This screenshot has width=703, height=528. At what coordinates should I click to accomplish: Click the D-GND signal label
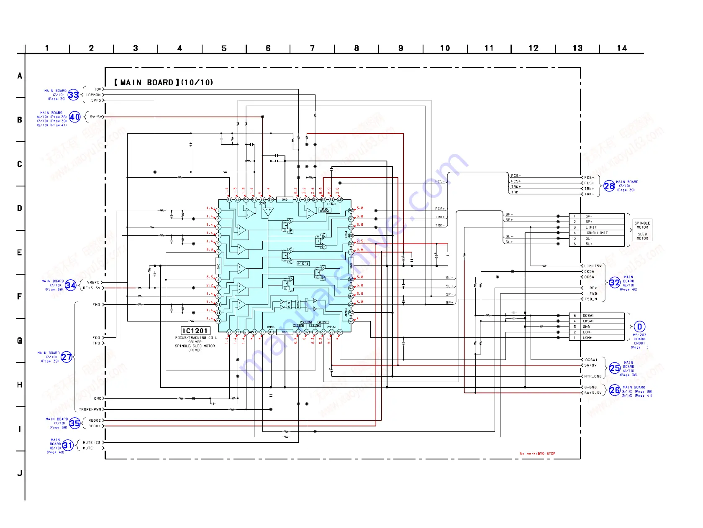click(590, 388)
